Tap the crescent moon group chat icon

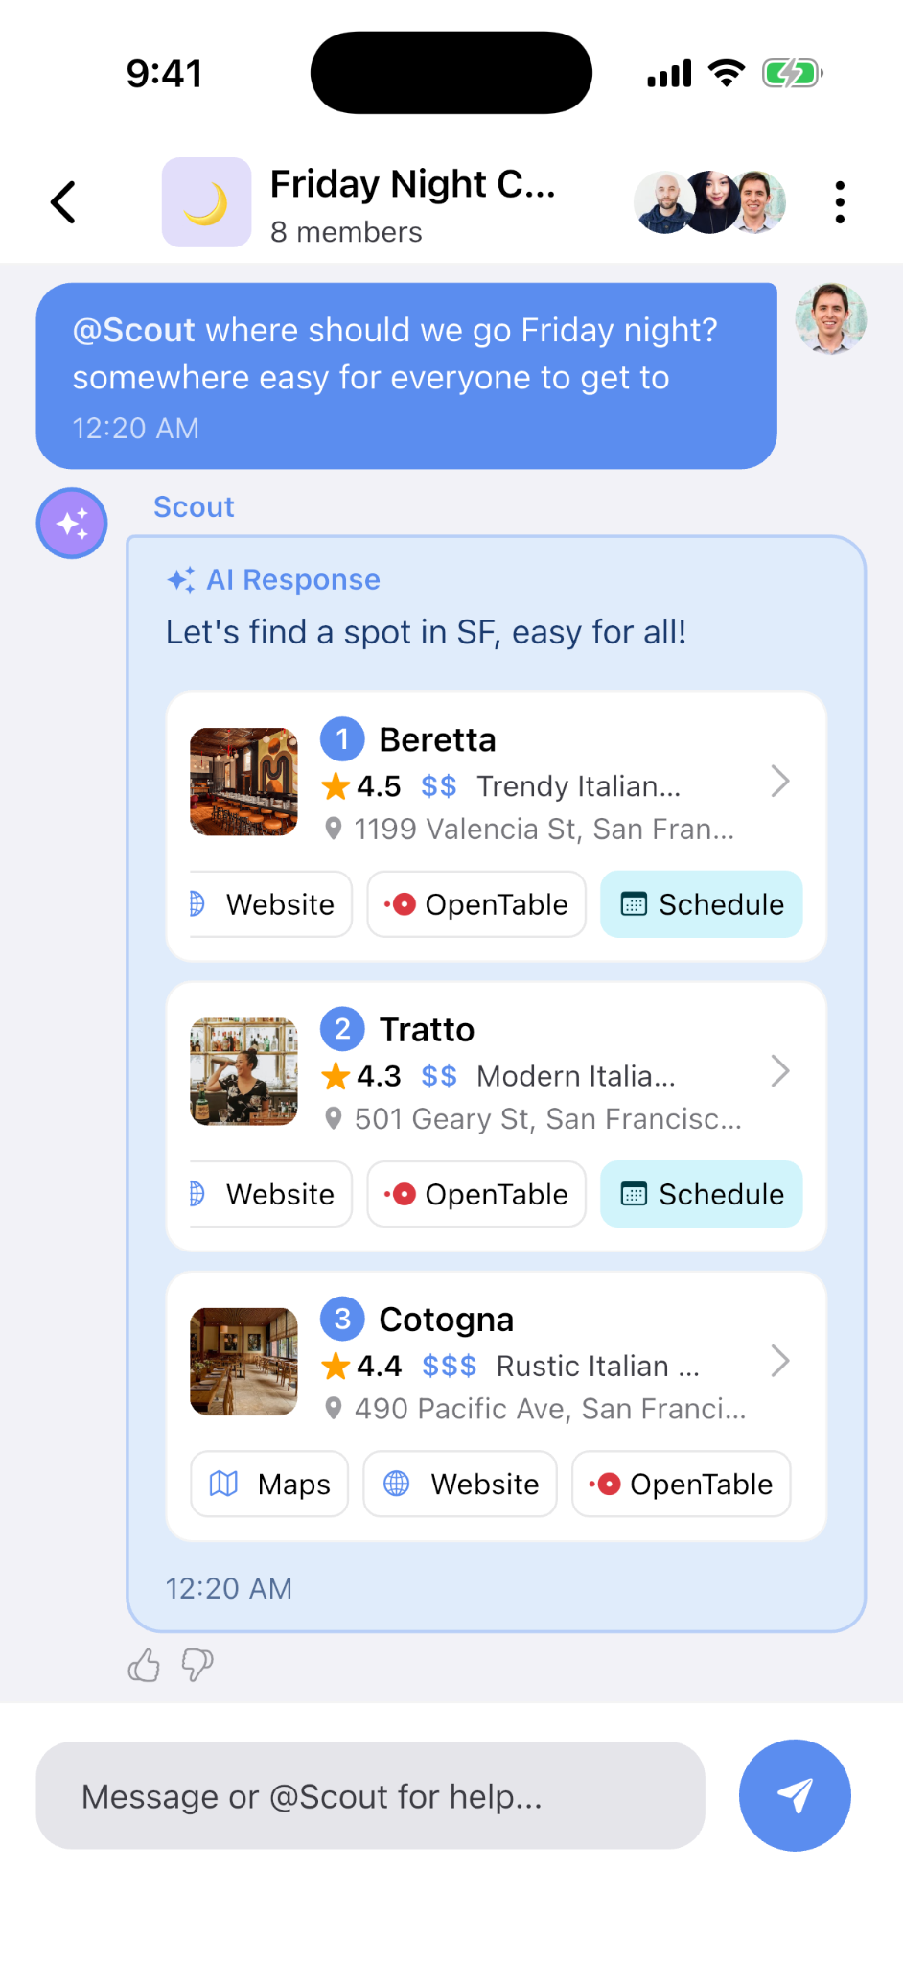click(206, 201)
